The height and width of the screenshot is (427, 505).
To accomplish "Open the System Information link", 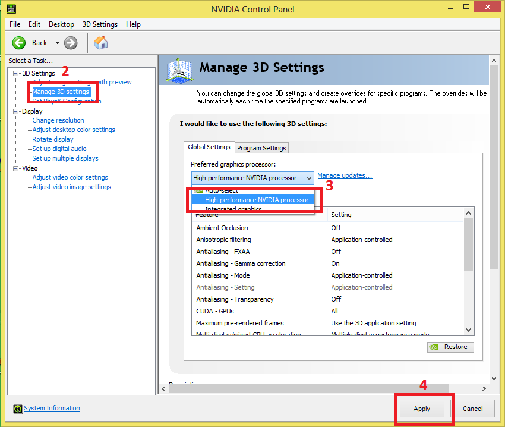I will coord(52,409).
